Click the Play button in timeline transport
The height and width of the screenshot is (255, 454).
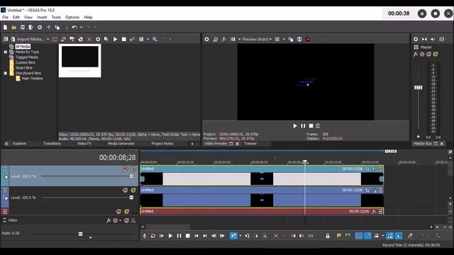170,236
